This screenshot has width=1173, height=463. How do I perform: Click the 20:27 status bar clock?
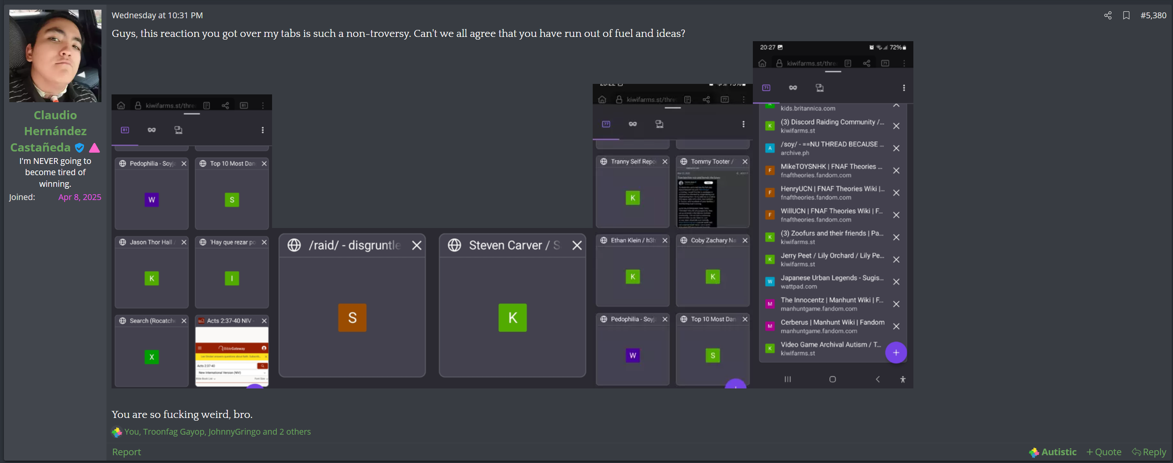(x=767, y=47)
